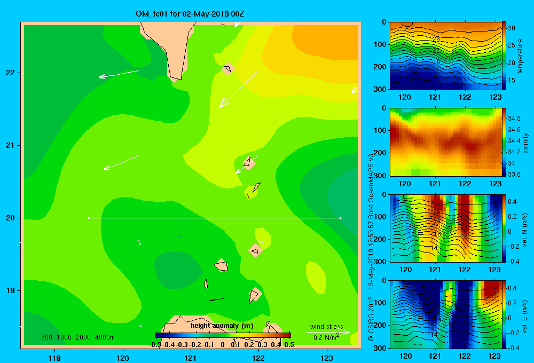Click the '© CSIRO 2019' copyright text
The width and height of the screenshot is (534, 363).
tap(371, 319)
